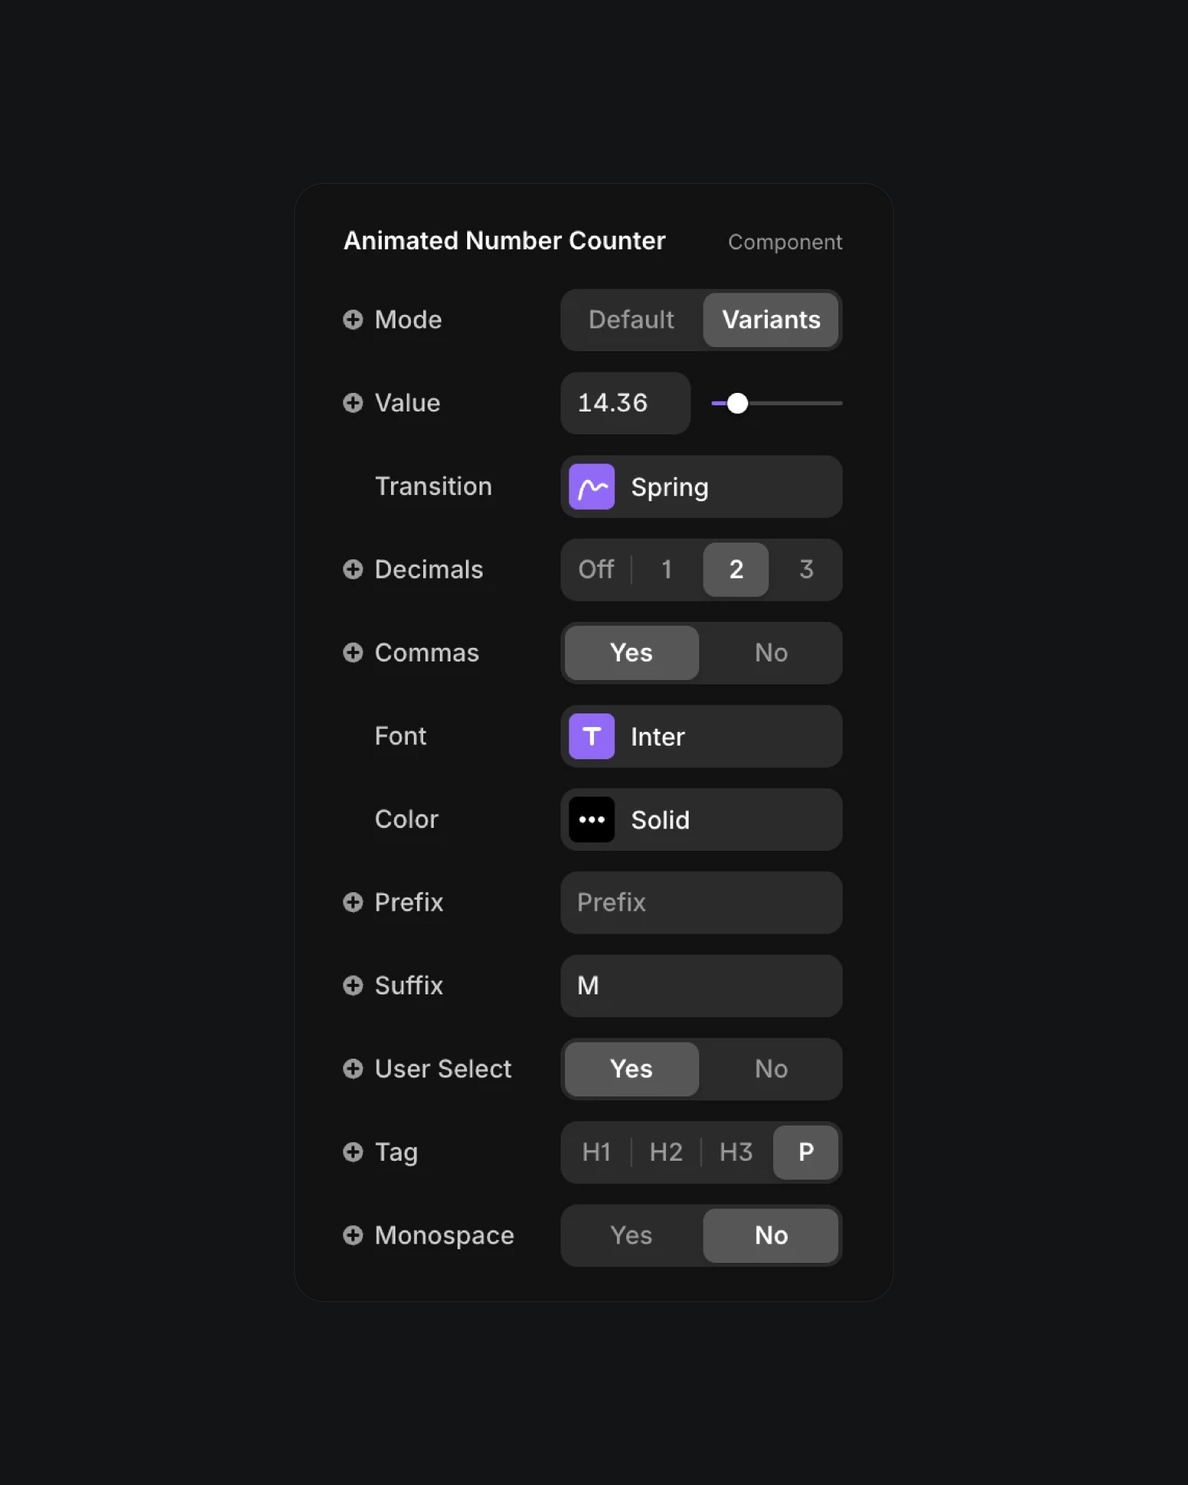The width and height of the screenshot is (1188, 1485).
Task: Click the plus icon next to Value
Action: click(351, 402)
